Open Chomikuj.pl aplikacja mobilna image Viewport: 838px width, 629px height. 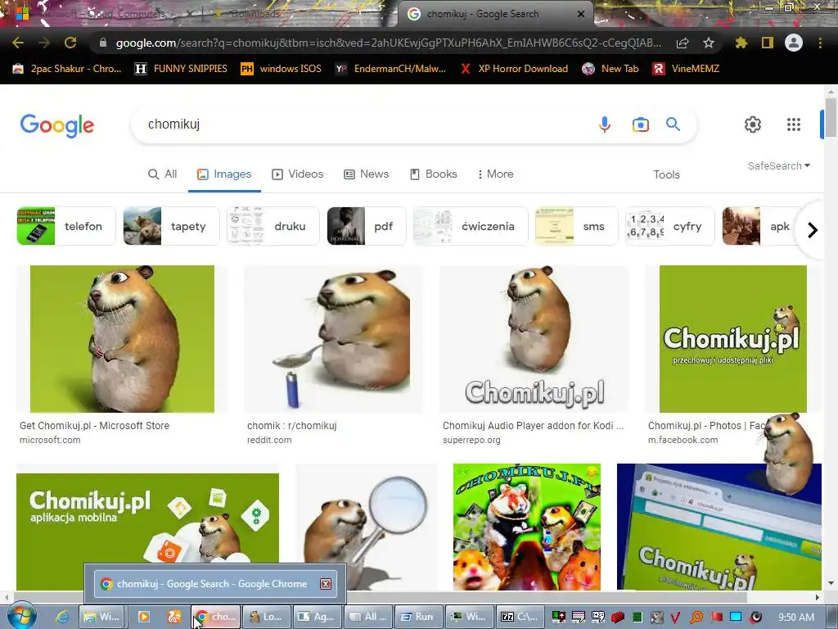[x=147, y=527]
